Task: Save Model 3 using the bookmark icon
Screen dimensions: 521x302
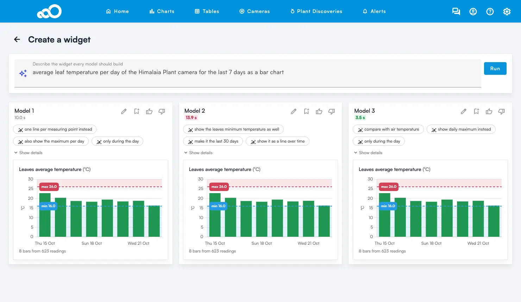Action: tap(476, 111)
